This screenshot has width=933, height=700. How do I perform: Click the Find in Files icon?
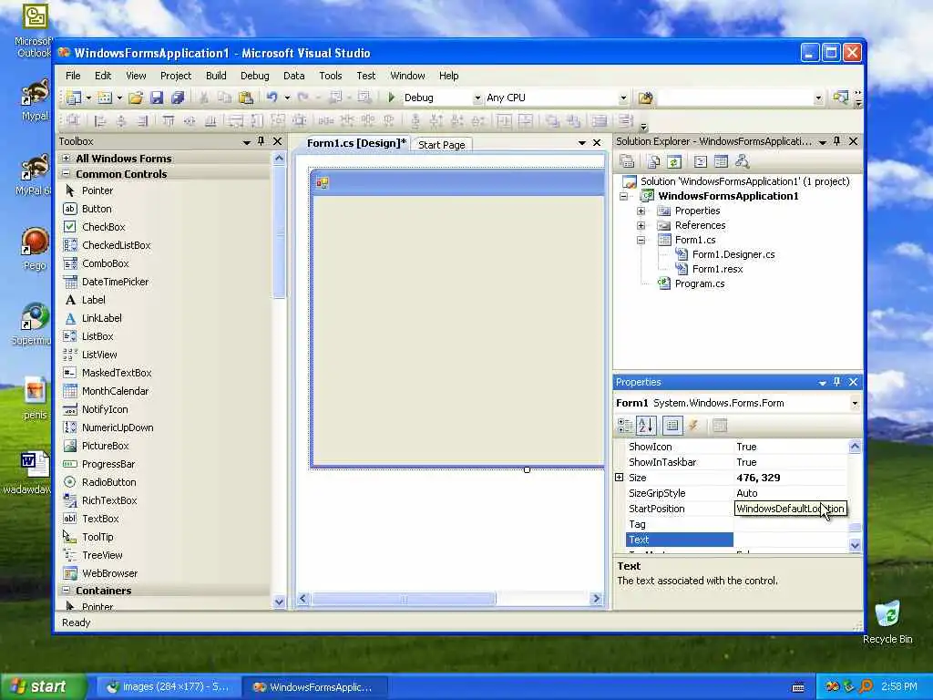[x=646, y=98]
